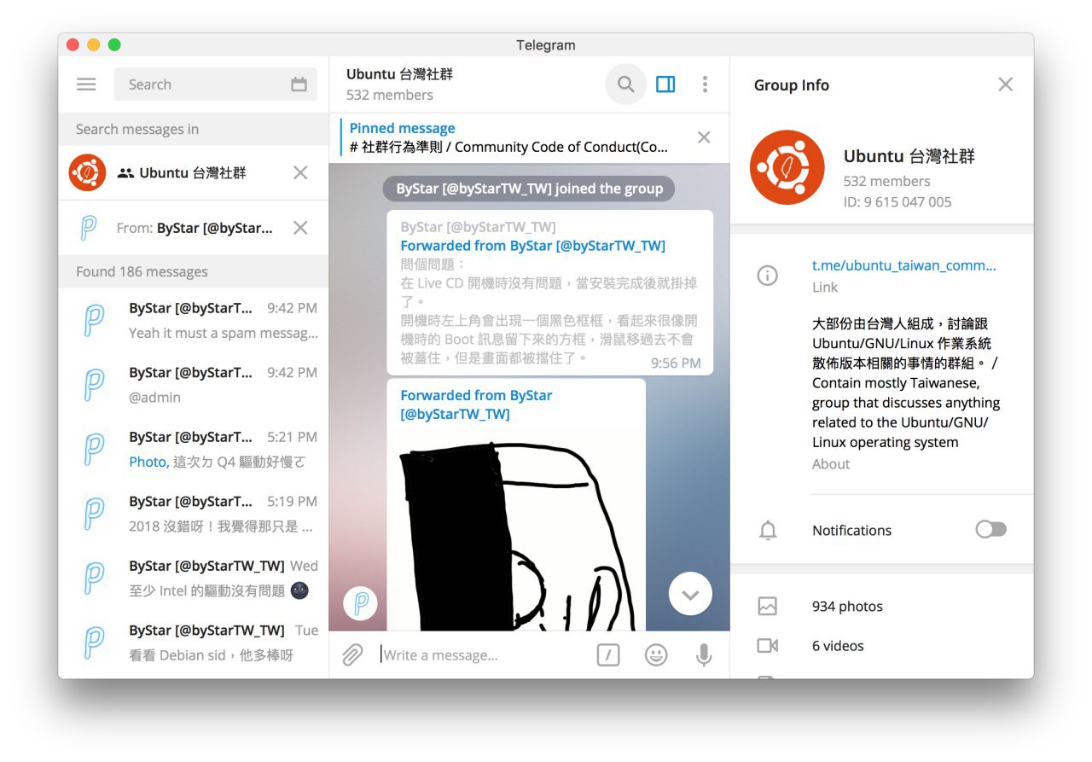Click the info circle icon in Group Info
The image size is (1092, 762).
coord(768,276)
